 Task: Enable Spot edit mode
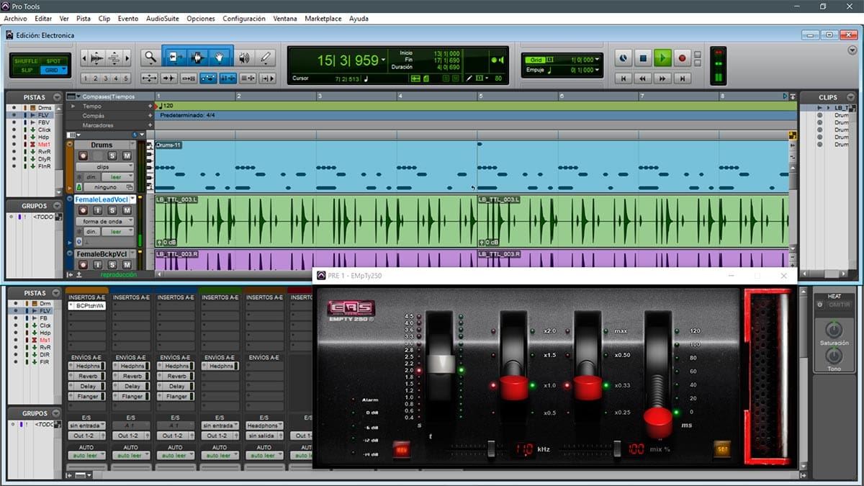[54, 61]
